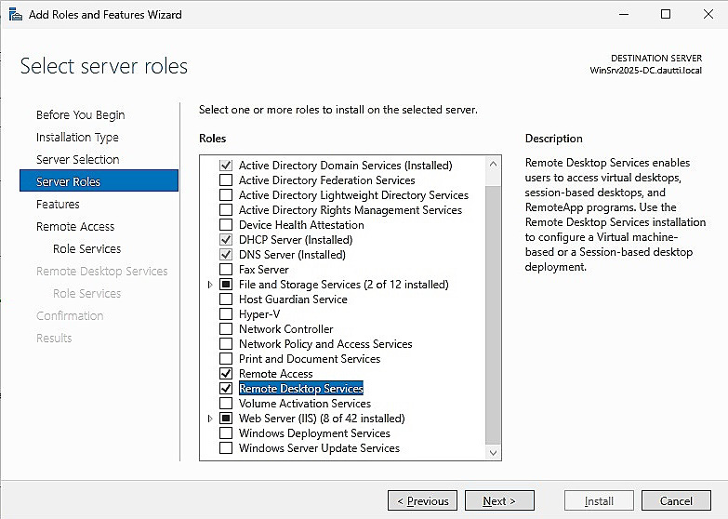The height and width of the screenshot is (519, 728).
Task: Select Remote Desktop Services role label
Action: [x=301, y=389]
